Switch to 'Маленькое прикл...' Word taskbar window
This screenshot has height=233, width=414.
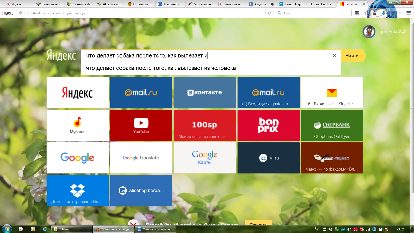point(156,229)
